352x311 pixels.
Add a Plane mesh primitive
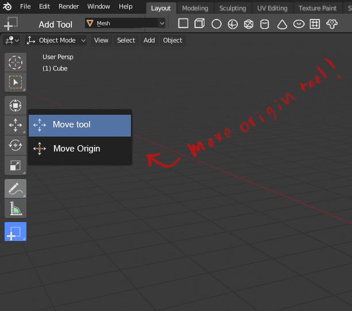[183, 24]
